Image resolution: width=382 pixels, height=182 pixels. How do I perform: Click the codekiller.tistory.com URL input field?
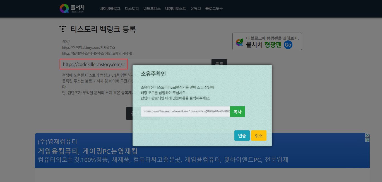coord(93,64)
